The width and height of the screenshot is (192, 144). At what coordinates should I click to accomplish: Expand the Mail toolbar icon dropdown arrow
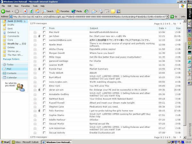(97, 12)
